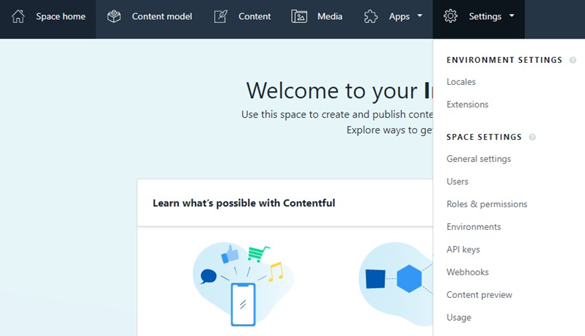Click help icon beside Environment Settings
The width and height of the screenshot is (585, 336).
(573, 60)
